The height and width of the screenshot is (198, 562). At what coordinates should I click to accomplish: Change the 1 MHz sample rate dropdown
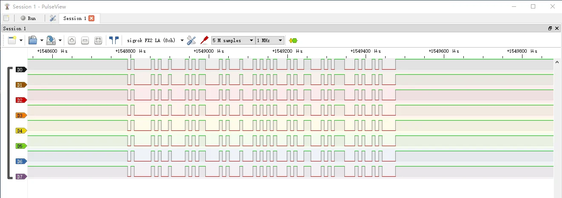270,40
